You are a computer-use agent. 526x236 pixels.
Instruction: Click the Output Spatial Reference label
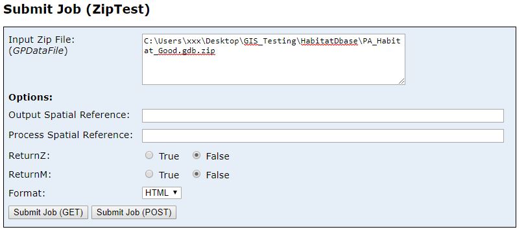coord(69,115)
